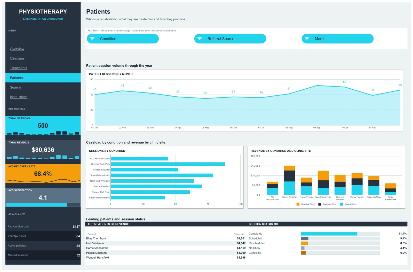The height and width of the screenshot is (272, 413).
Task: Click the filter icon on Month slicer
Action: pos(307,39)
